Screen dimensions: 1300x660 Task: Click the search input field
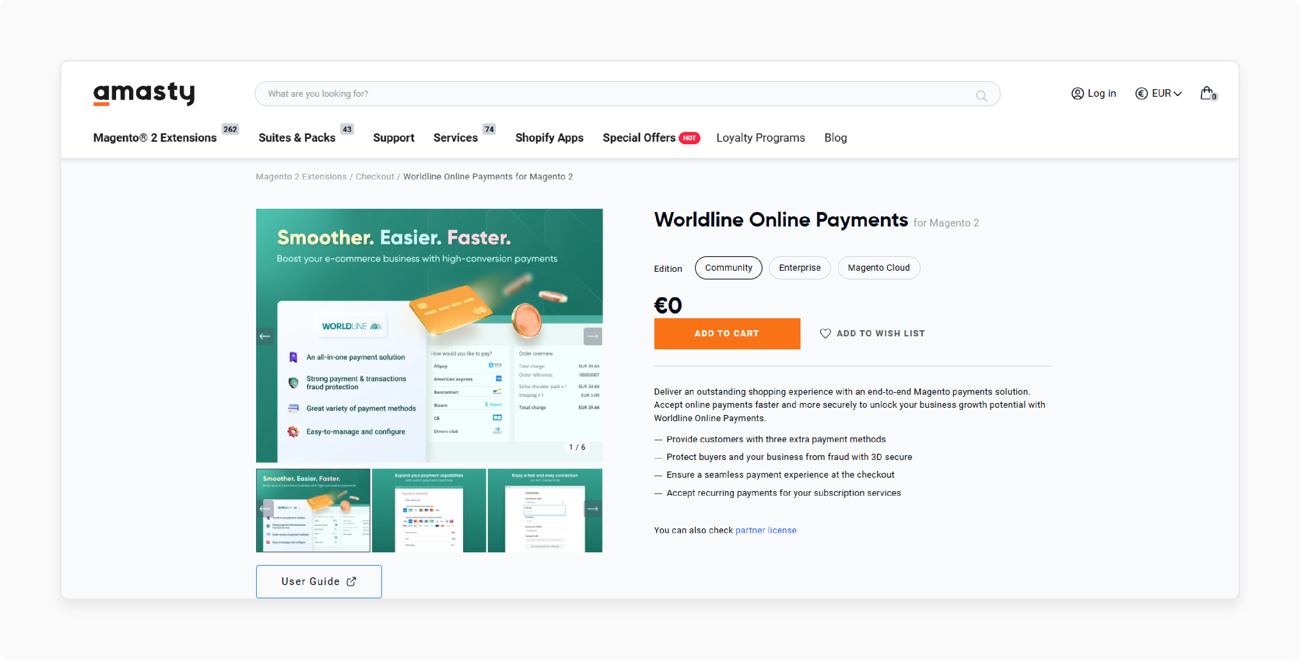click(627, 94)
